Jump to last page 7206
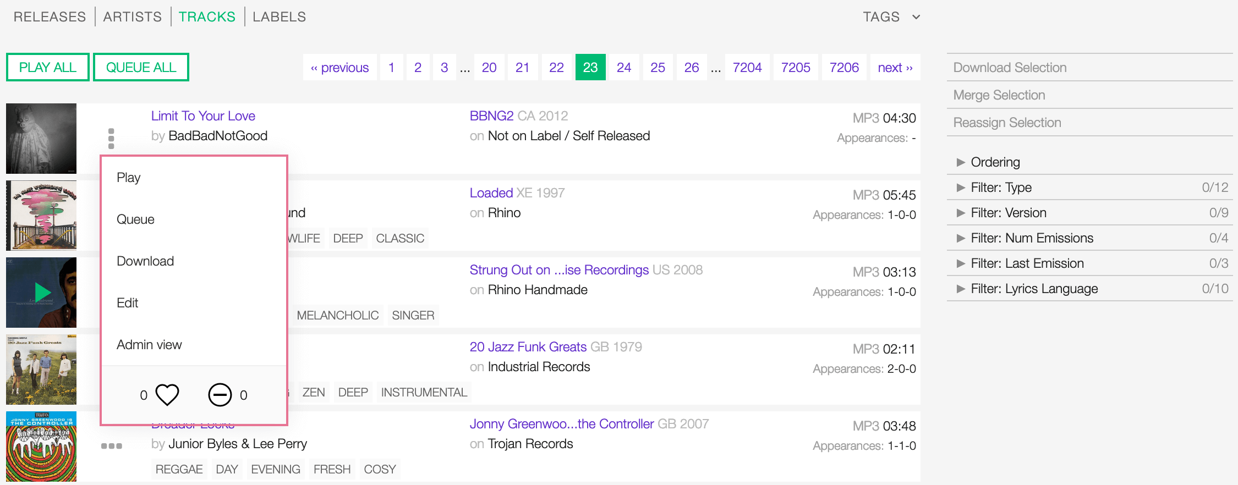 point(844,67)
